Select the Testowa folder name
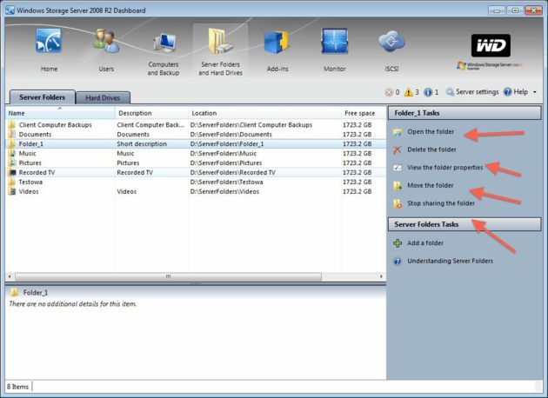This screenshot has height=398, width=548. pos(30,182)
